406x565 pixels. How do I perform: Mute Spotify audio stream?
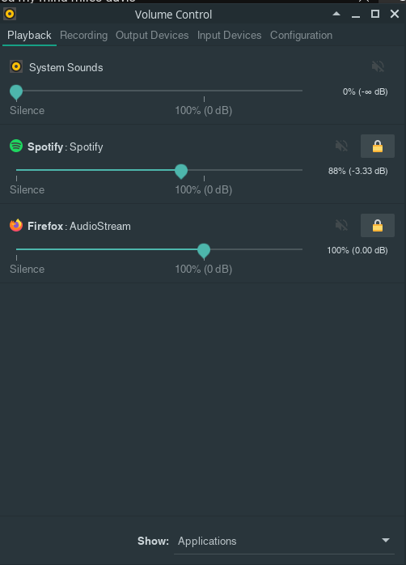coord(341,146)
